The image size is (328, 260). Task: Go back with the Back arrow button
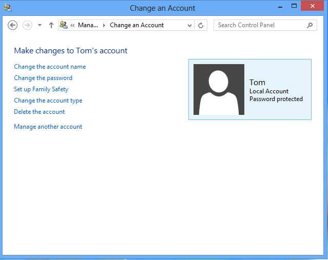tap(12, 25)
